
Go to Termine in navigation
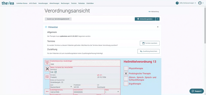coord(74,3)
